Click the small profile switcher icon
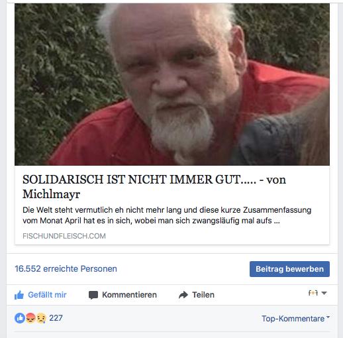Viewport: 343px width, 338px height. [x=313, y=293]
